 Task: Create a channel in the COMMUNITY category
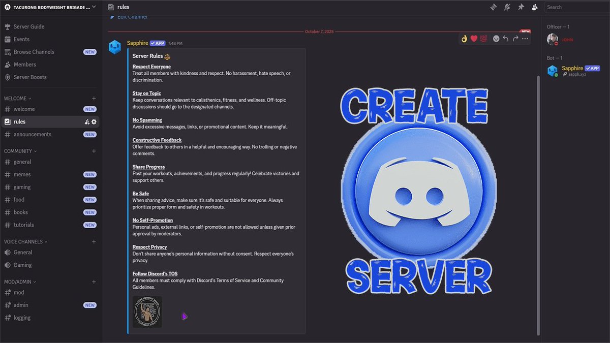point(94,151)
